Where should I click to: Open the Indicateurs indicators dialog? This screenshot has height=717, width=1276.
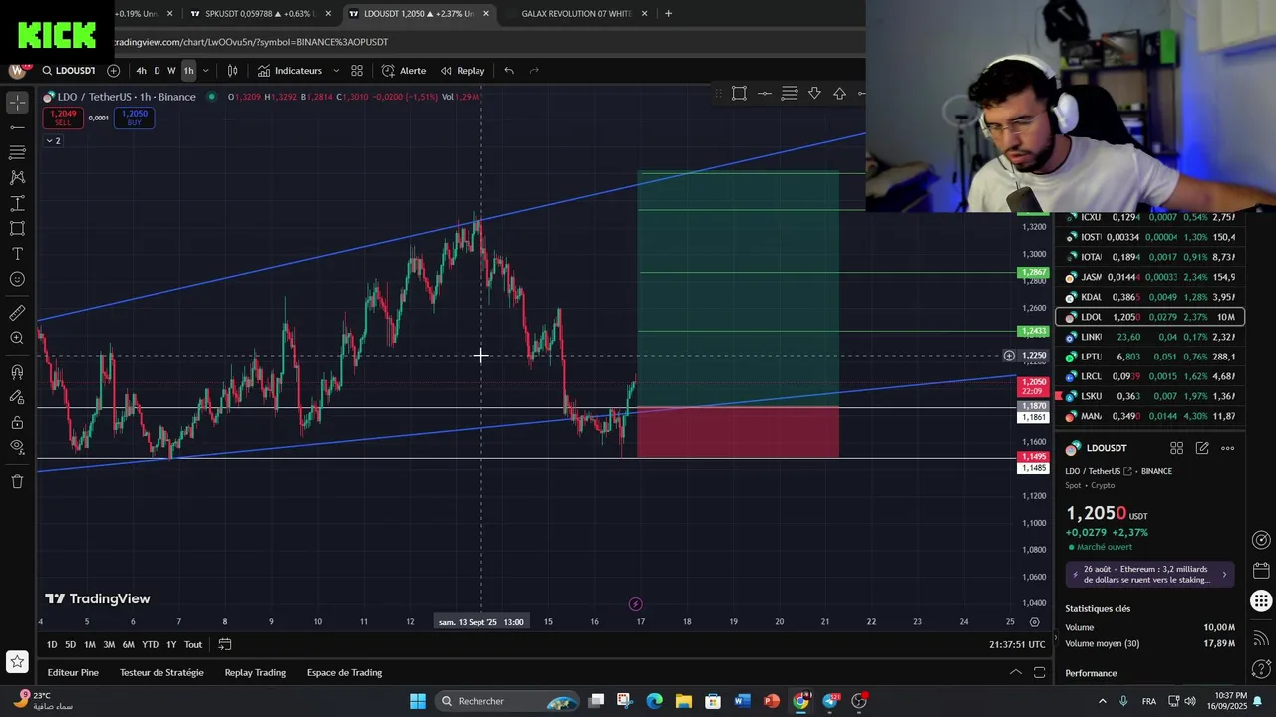[290, 71]
